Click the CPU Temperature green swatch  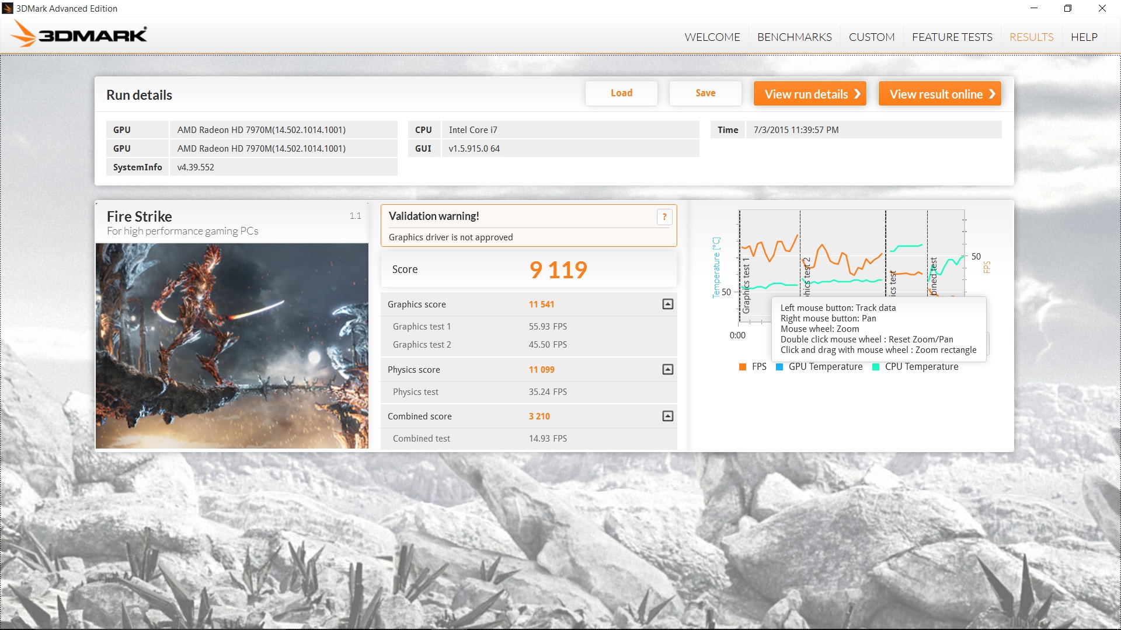point(876,367)
